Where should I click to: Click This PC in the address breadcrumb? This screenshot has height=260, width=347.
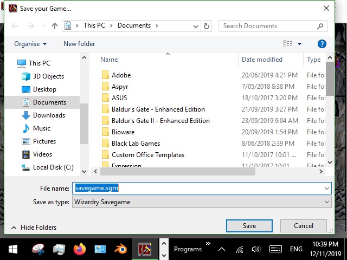(94, 25)
